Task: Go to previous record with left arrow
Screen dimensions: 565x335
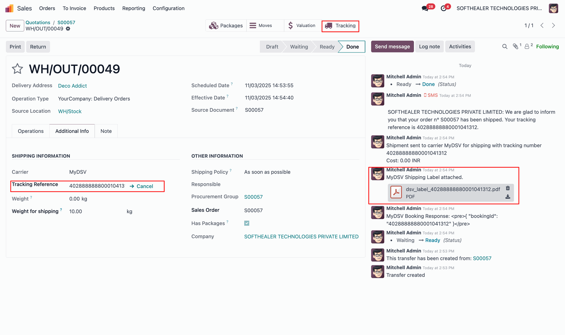Action: click(542, 26)
